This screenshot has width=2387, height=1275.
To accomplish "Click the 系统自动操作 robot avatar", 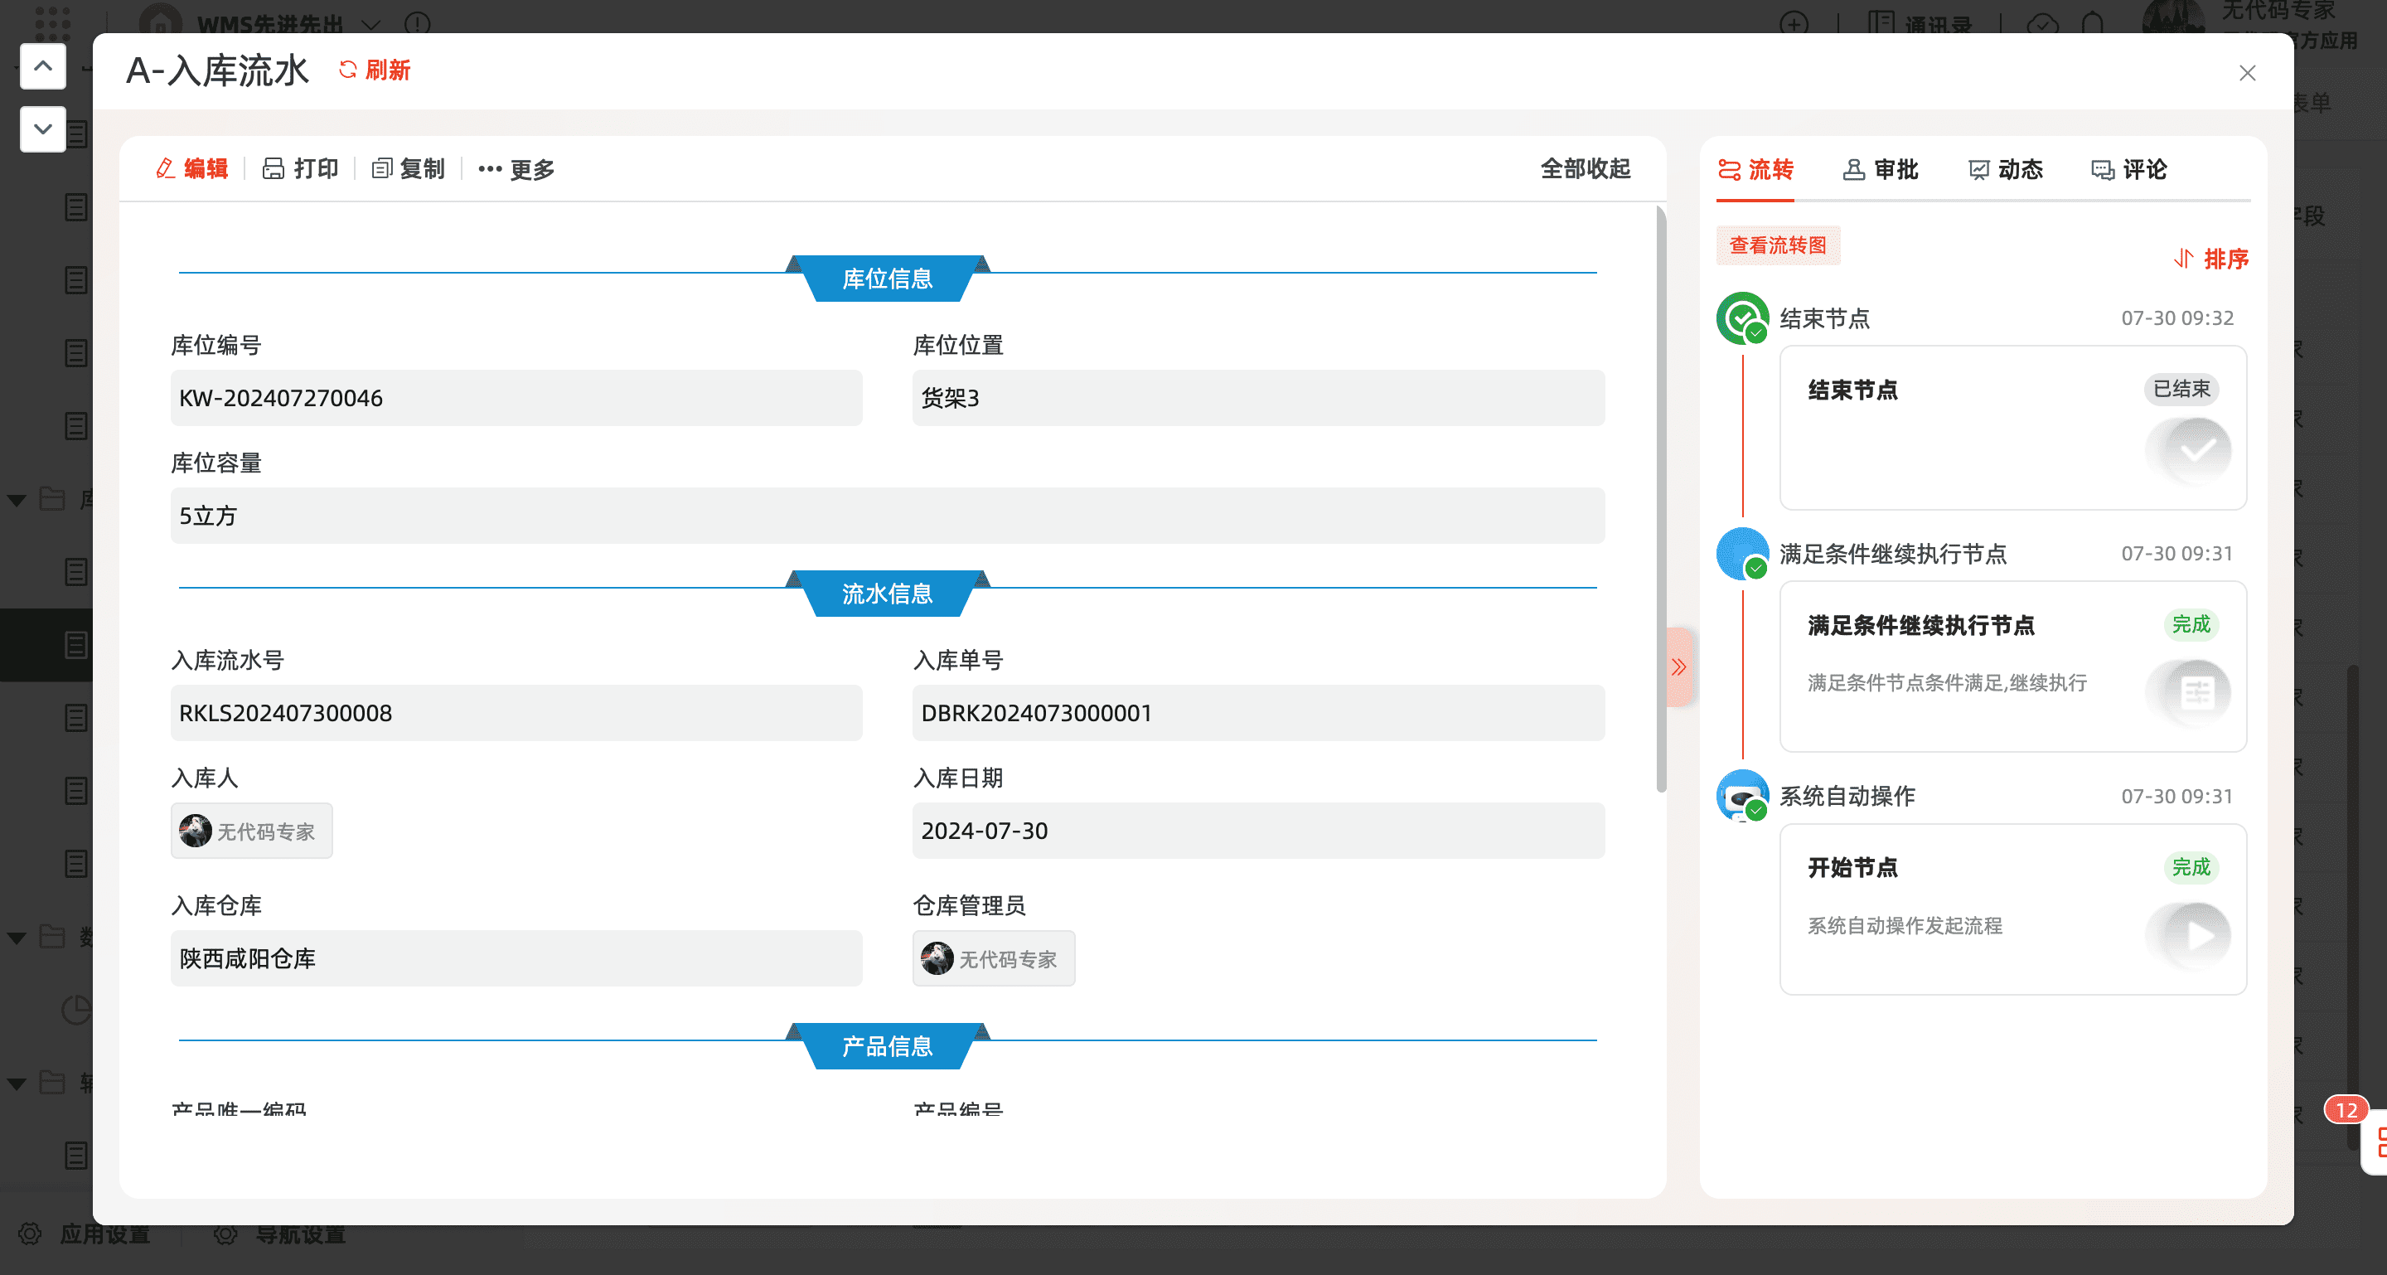I will pos(1742,796).
